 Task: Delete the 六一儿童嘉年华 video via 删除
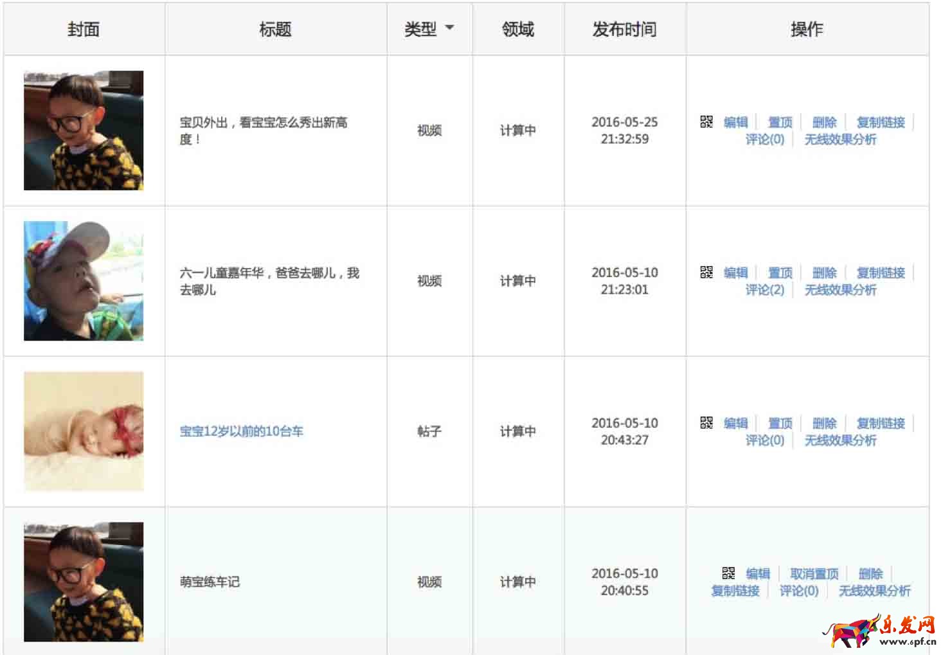click(824, 273)
